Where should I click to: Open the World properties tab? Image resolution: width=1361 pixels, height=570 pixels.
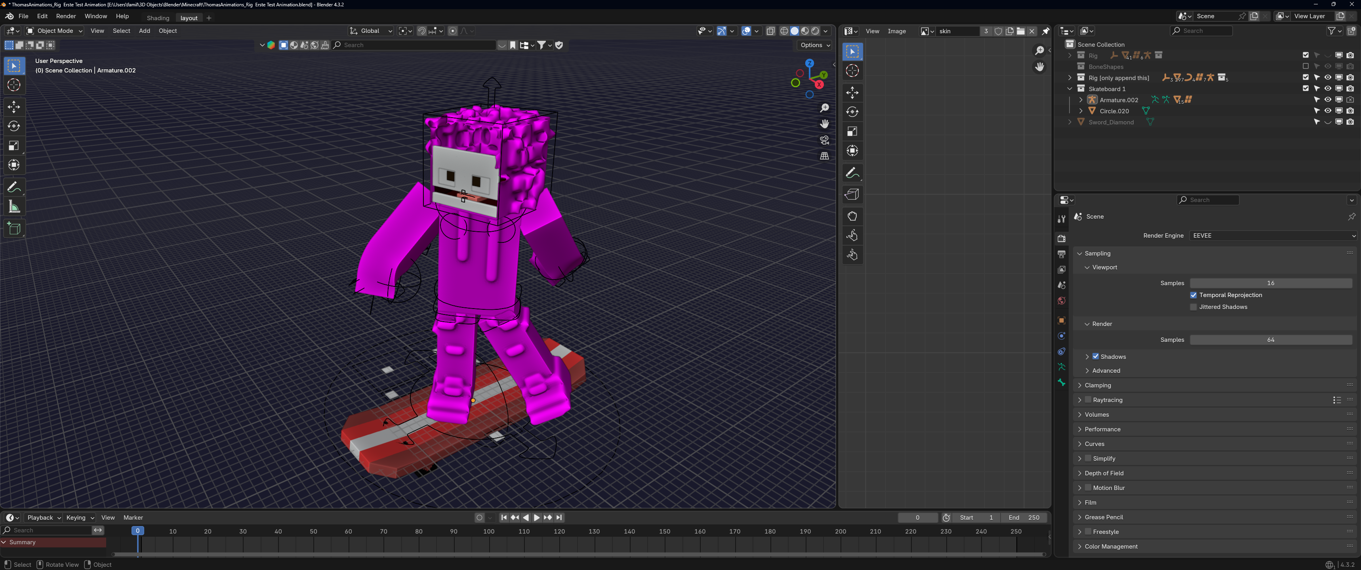point(1062,301)
